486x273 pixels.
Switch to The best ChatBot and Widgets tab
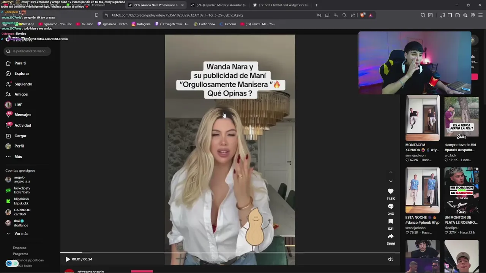(280, 5)
